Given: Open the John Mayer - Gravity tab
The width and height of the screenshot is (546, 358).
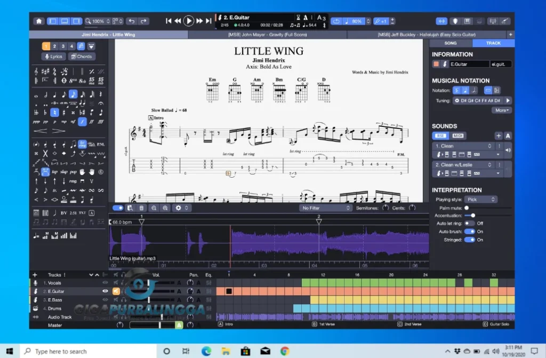Looking at the screenshot, I should pyautogui.click(x=267, y=35).
